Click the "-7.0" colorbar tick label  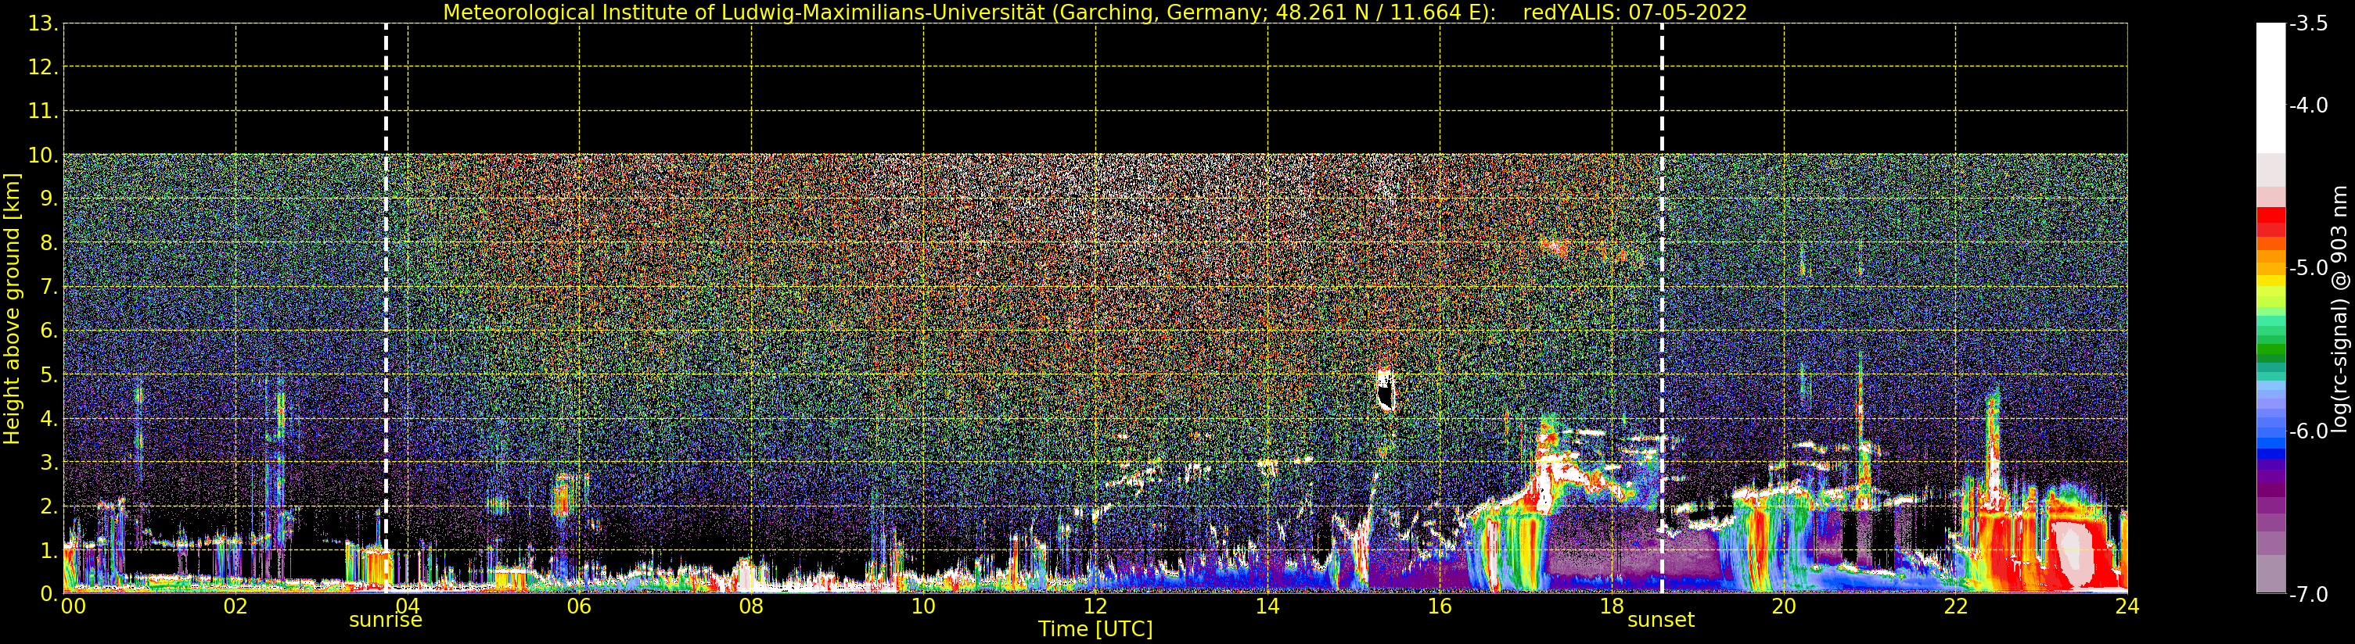click(x=2308, y=595)
